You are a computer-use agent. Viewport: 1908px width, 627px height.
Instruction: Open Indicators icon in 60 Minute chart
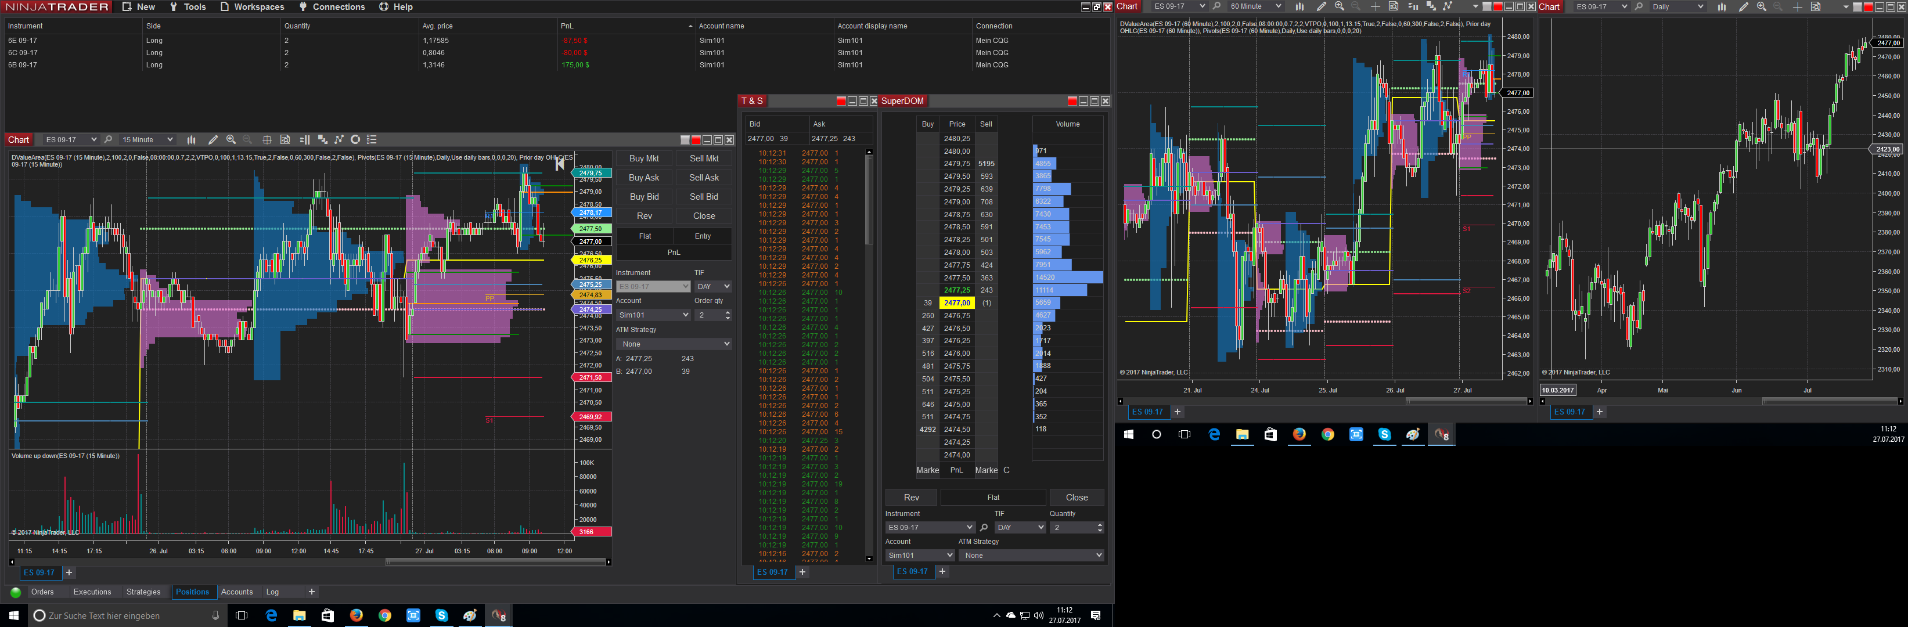coord(1448,6)
